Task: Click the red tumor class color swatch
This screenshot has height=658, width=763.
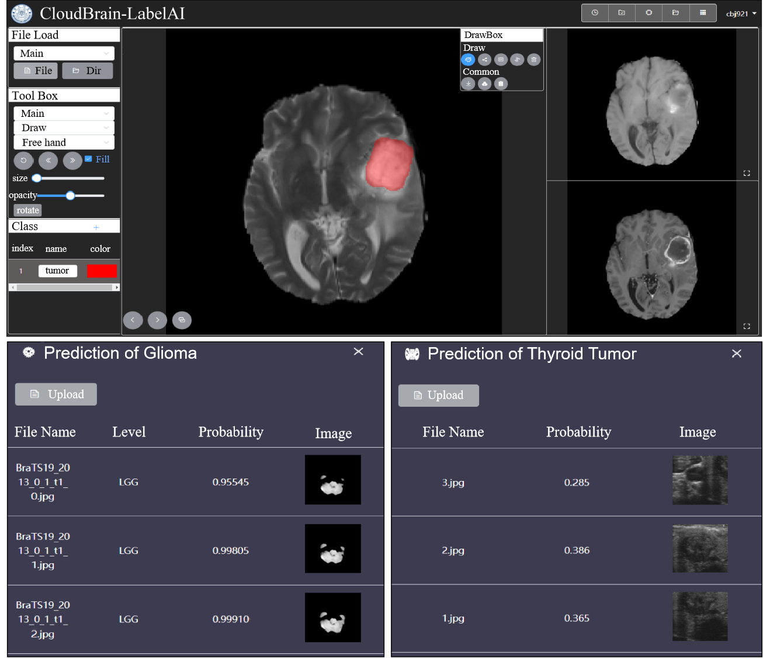Action: (102, 271)
